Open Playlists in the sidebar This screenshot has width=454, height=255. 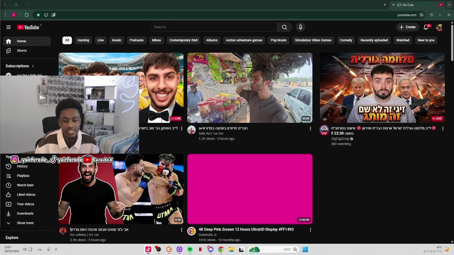(x=27, y=176)
